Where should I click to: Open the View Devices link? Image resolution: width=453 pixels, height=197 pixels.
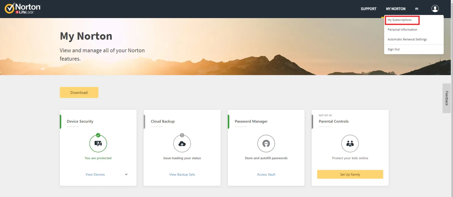(x=95, y=174)
